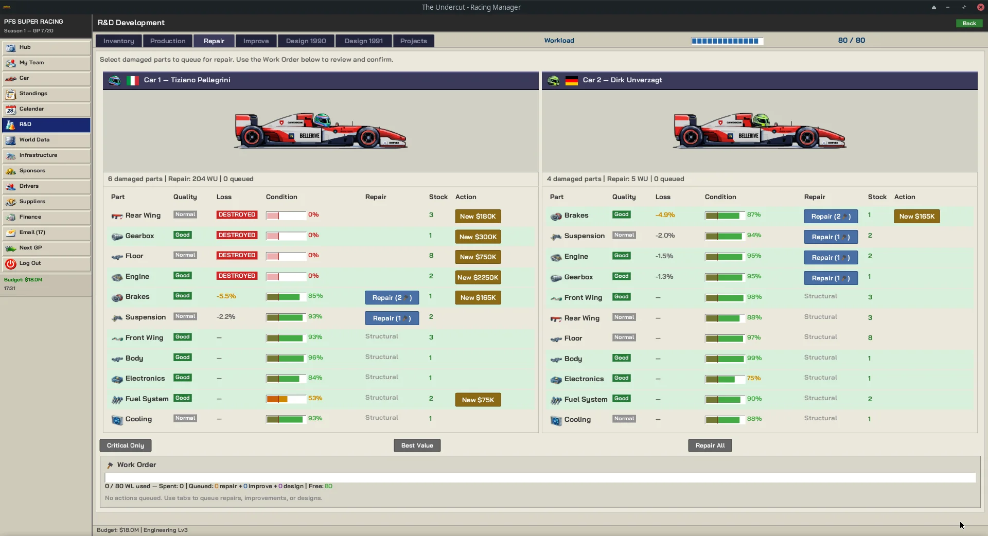Click the Car 1 Gearbox DESTROYED label
988x536 pixels.
[x=237, y=235]
